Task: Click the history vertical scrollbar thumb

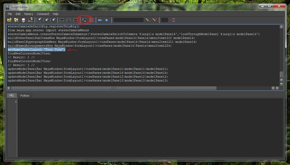Action: pos(281,74)
